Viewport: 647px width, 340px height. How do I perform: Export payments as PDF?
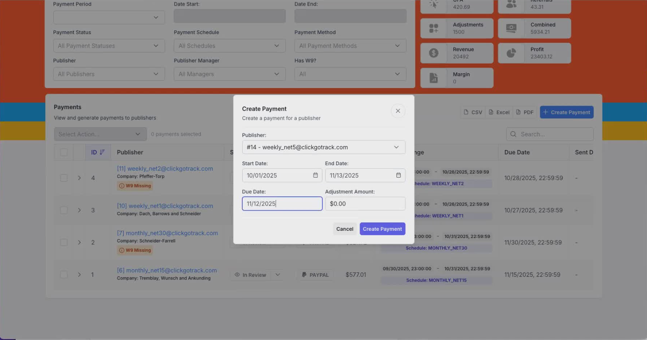tap(524, 112)
